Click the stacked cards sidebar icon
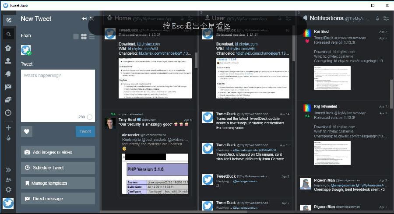 (x=8, y=100)
